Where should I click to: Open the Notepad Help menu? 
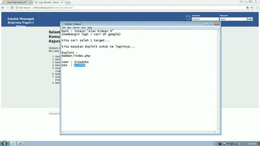pos(90,28)
